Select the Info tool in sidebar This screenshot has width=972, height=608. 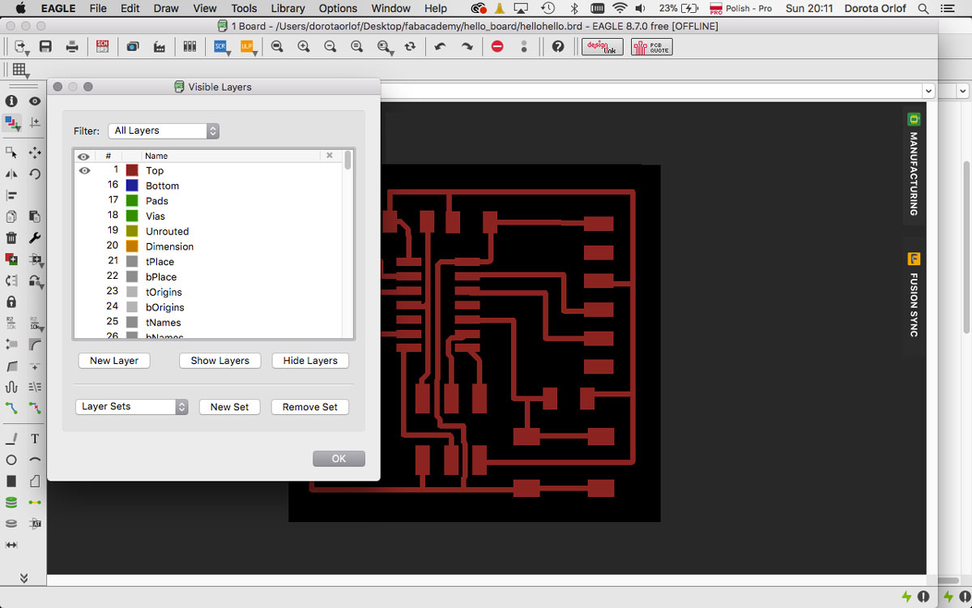[11, 101]
